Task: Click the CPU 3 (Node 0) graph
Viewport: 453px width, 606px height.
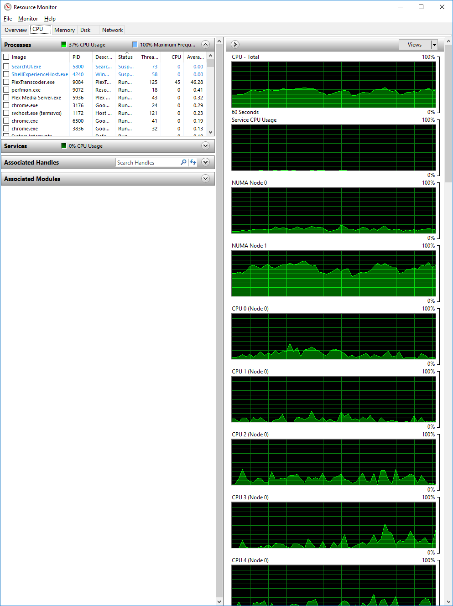Action: 333,525
